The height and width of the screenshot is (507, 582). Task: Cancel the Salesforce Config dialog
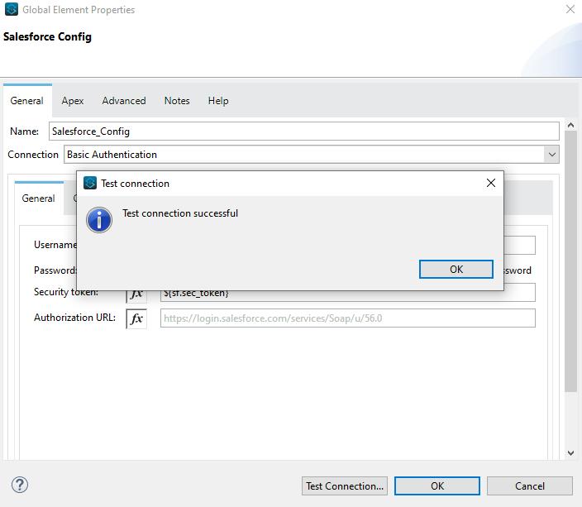click(x=530, y=485)
